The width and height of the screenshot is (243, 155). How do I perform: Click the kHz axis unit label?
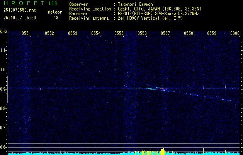(x=3, y=31)
